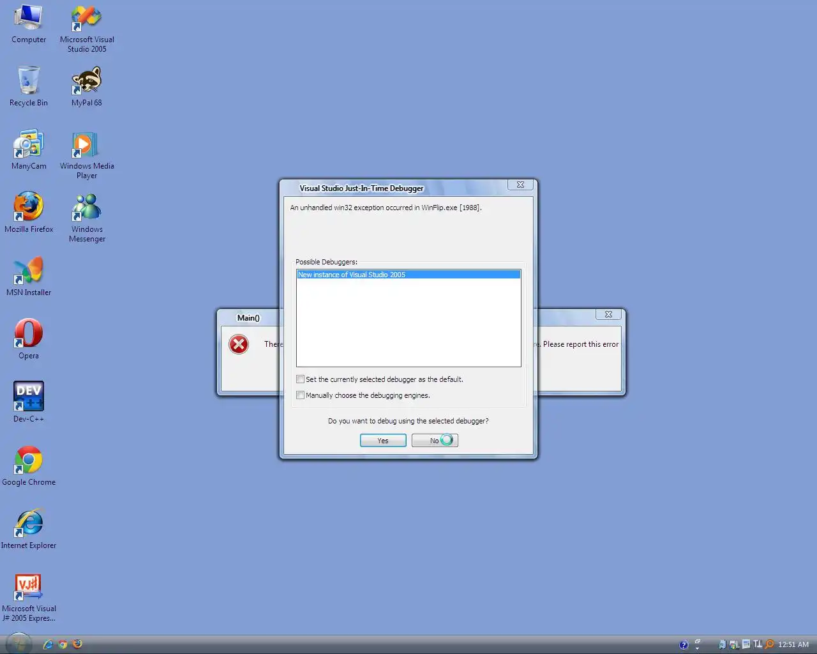The image size is (817, 654).
Task: Select Microsoft Visual J# 2005 Express icon
Action: [29, 597]
